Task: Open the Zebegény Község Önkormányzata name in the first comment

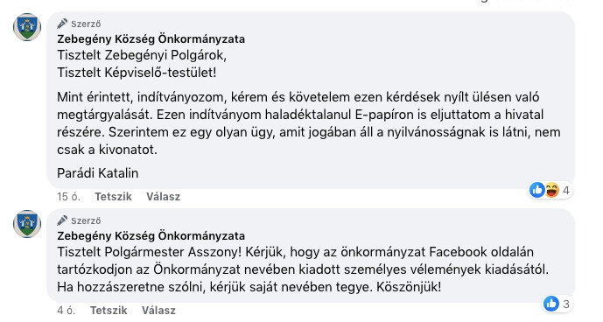Action: 151,38
